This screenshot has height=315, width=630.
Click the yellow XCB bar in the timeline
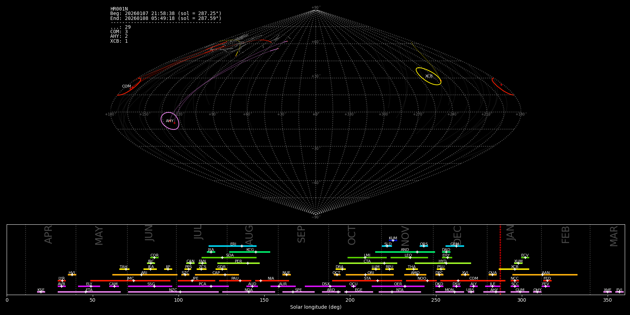pyautogui.click(x=514, y=269)
